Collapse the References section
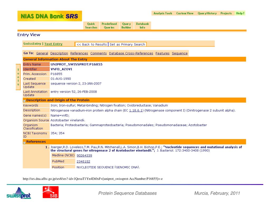The height and width of the screenshot is (202, 270). (x=24, y=142)
